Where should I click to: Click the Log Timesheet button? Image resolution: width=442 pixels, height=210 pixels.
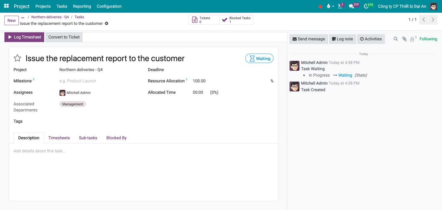pos(24,37)
